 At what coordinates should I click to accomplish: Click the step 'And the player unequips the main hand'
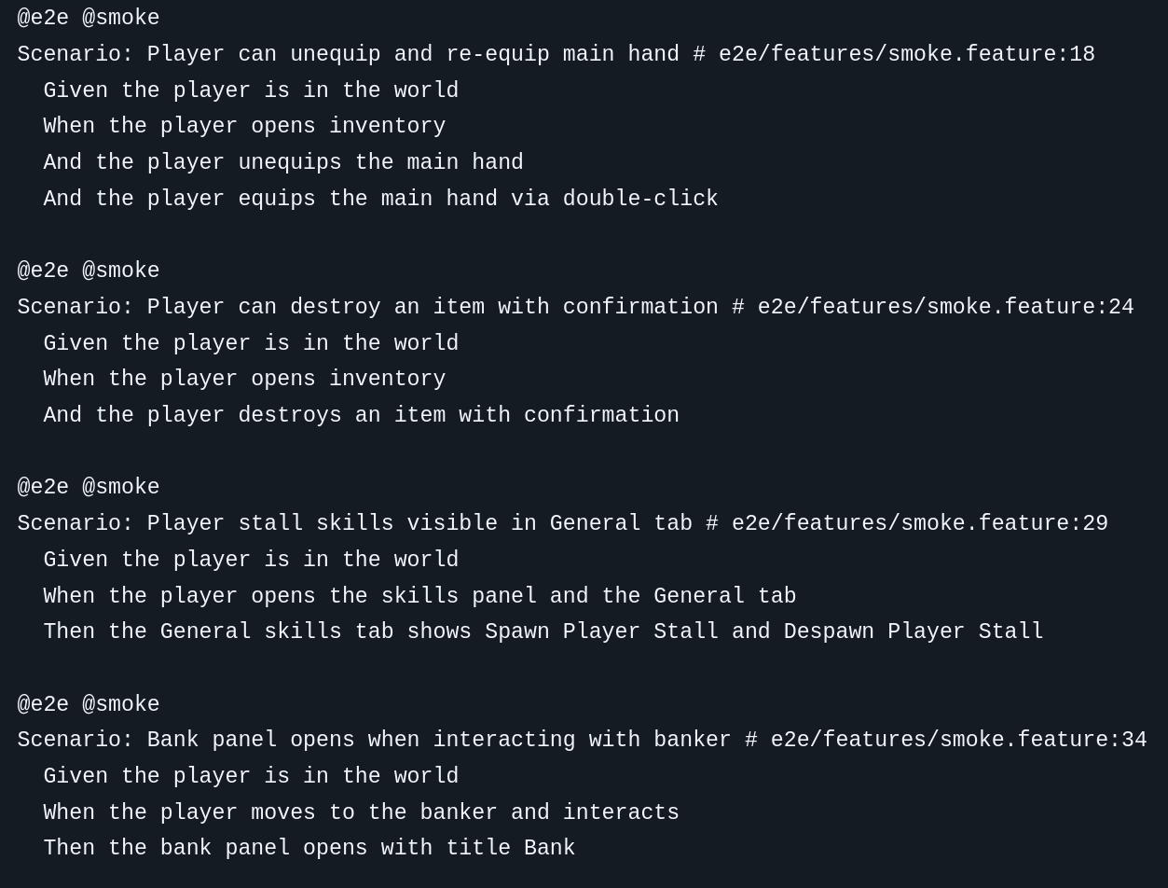(283, 162)
